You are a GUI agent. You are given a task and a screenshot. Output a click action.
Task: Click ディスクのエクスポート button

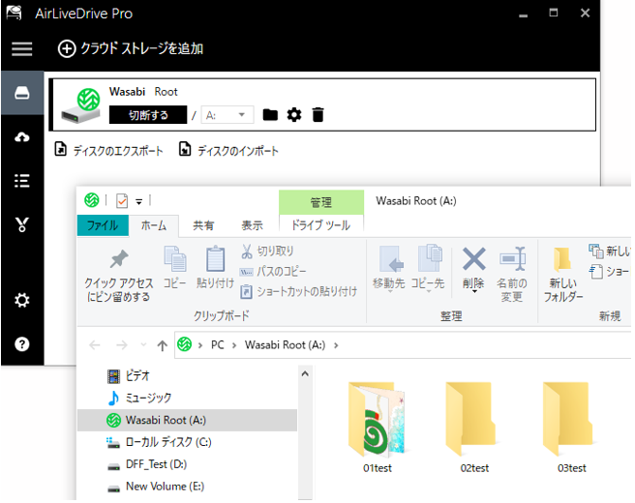108,150
